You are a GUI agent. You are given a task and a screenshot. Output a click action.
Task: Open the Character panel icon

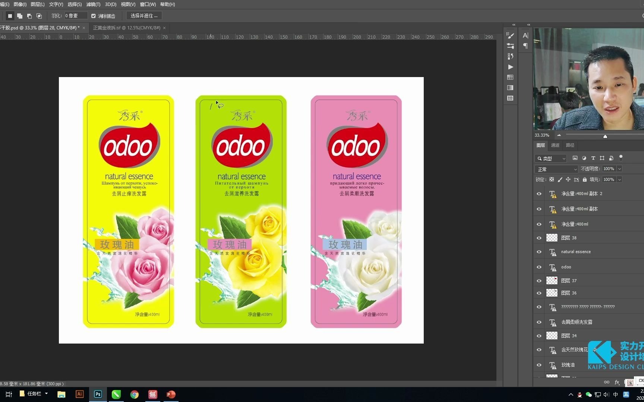pyautogui.click(x=525, y=35)
